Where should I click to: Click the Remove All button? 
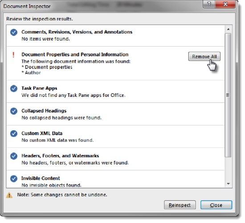point(204,56)
